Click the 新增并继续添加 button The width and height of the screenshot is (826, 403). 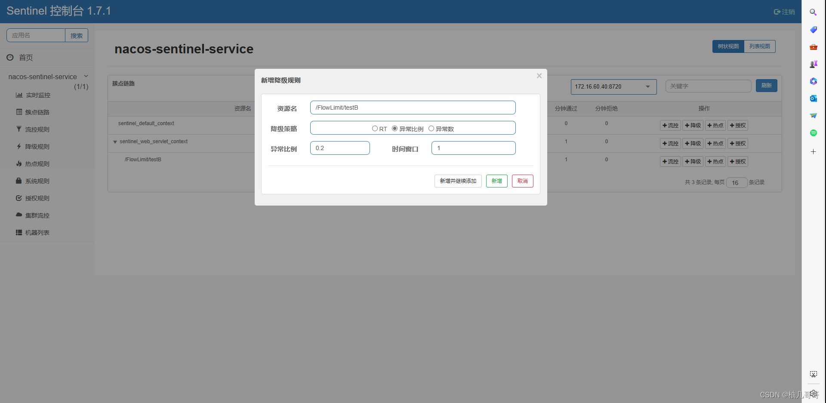point(458,181)
